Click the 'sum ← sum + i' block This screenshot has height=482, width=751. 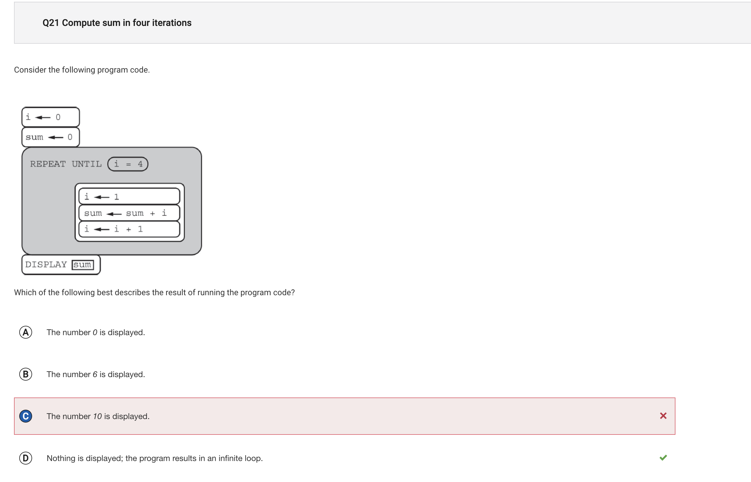coord(129,213)
